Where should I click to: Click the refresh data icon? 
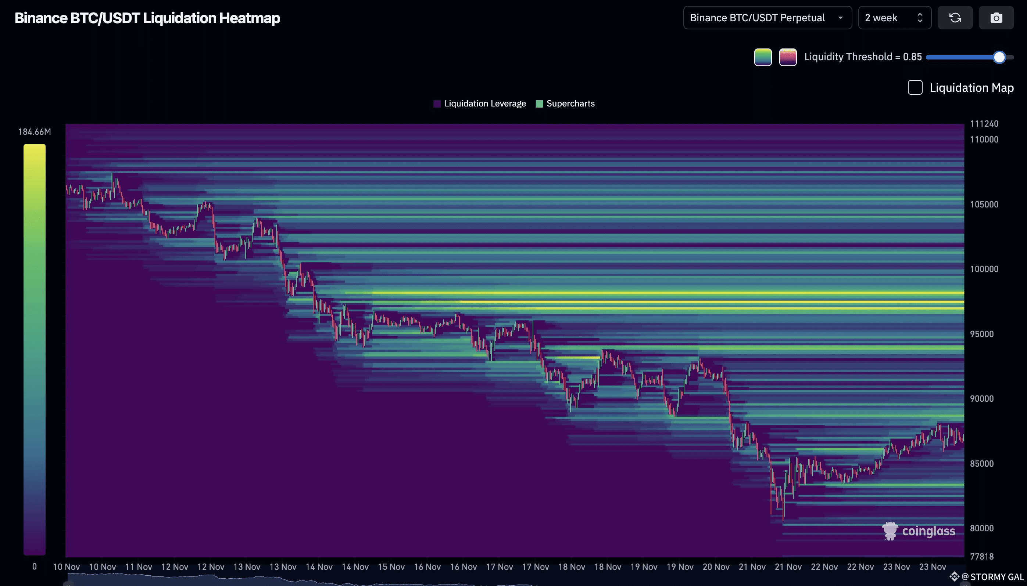pyautogui.click(x=955, y=18)
